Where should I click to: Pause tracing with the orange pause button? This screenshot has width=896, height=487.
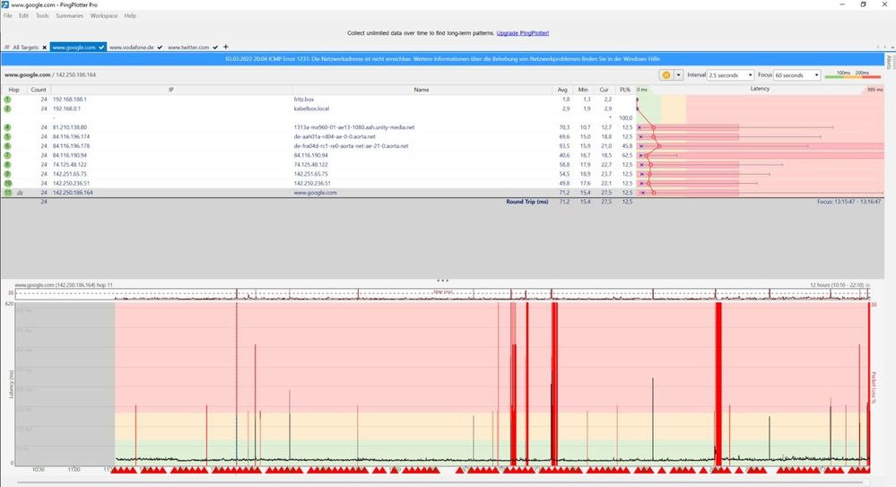click(665, 74)
